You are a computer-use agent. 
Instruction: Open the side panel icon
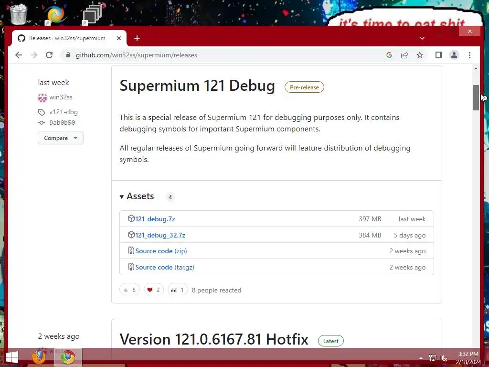coord(439,55)
